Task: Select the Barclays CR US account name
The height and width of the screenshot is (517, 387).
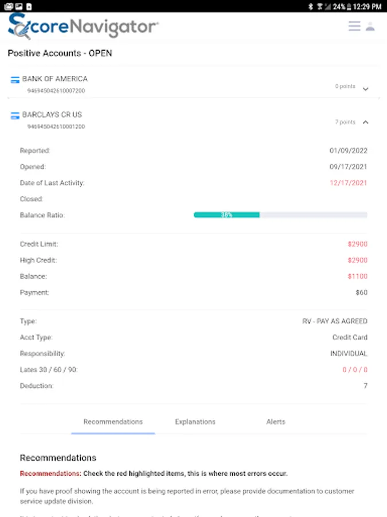Action: 52,114
